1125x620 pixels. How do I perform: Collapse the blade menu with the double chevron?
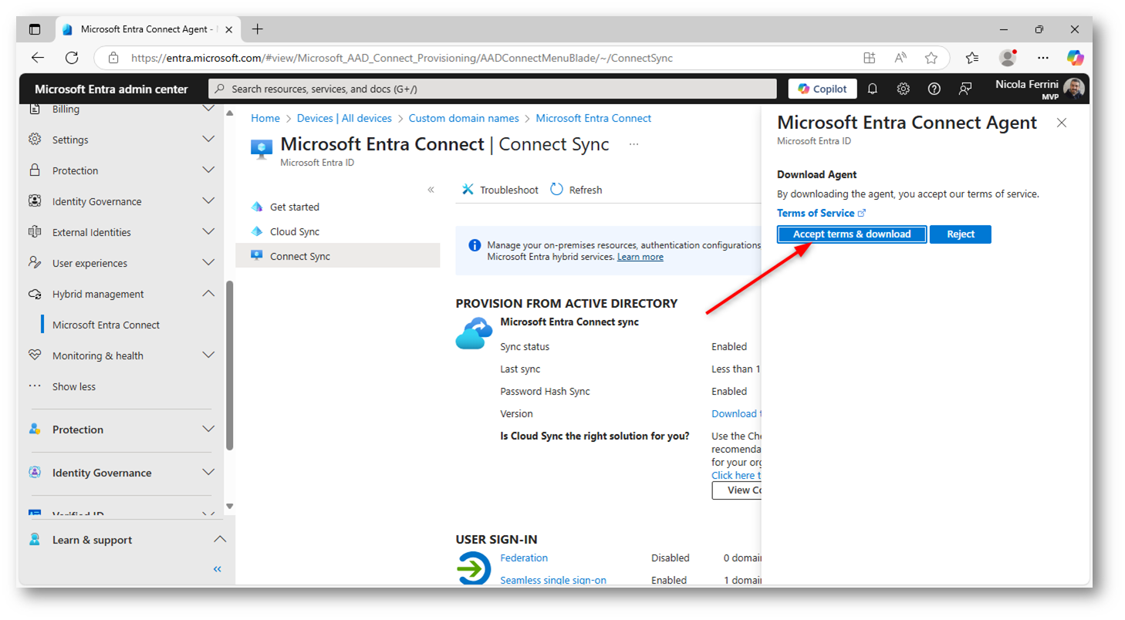point(431,190)
